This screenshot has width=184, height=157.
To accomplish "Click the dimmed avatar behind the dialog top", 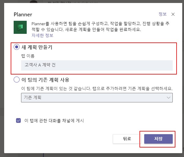I will coord(34,2).
